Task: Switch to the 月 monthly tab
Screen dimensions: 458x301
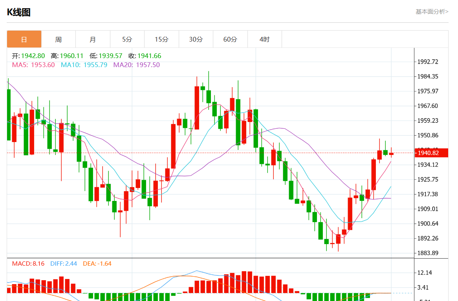Action: coord(93,39)
